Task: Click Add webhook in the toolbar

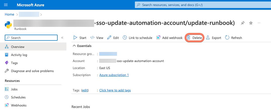Action: pyautogui.click(x=169, y=38)
